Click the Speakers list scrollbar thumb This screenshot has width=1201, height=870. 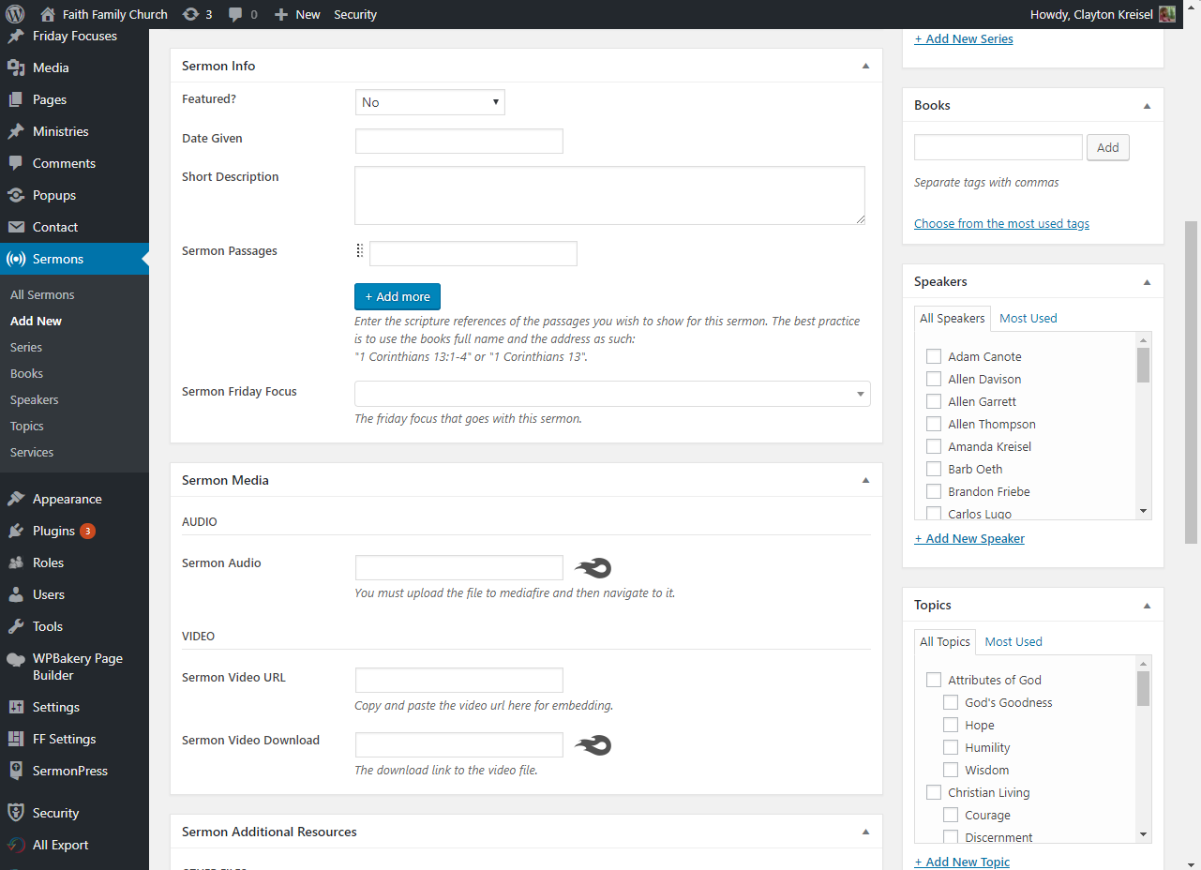click(x=1143, y=365)
